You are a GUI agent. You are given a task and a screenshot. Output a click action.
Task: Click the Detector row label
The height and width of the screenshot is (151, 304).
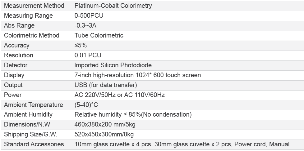(x=16, y=65)
